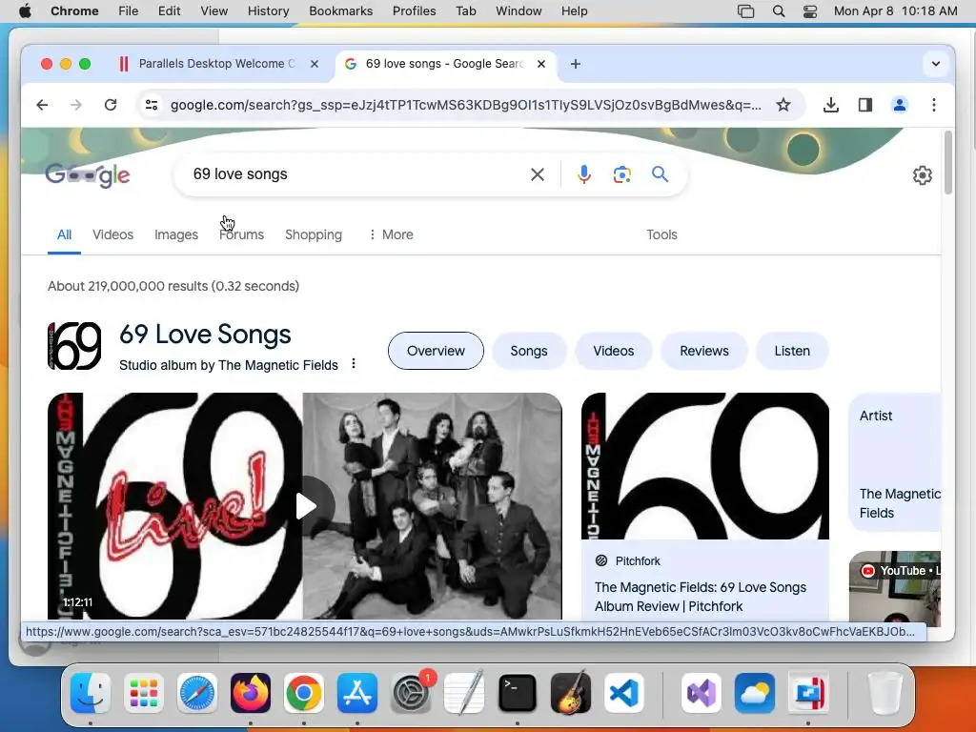Open site information icon in address bar
Viewport: 976px width, 732px height.
152,105
